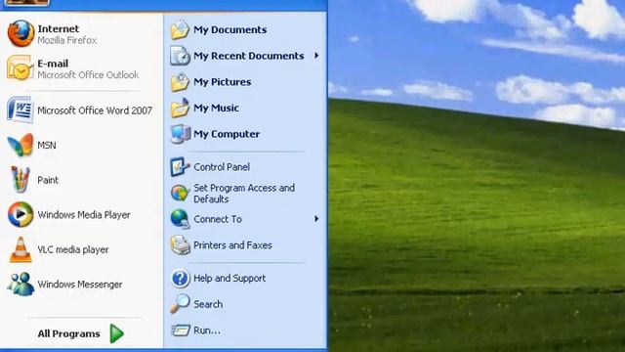Click the Mozilla Firefox icon

coord(21,34)
